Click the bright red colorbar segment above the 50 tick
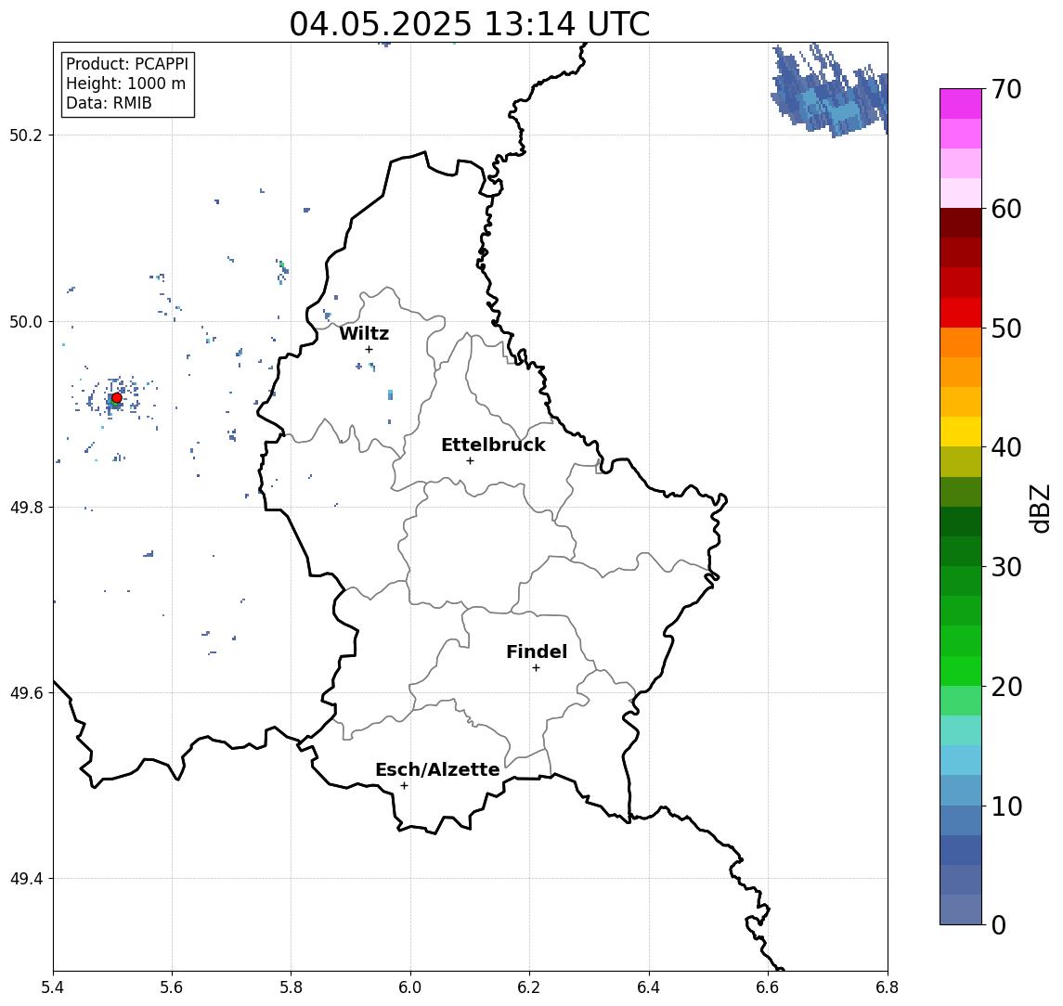This screenshot has width=1063, height=1006. pyautogui.click(x=961, y=313)
